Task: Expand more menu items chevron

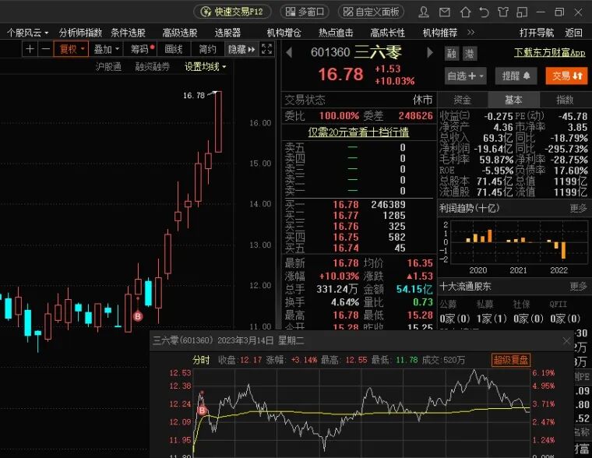Action: (x=470, y=33)
